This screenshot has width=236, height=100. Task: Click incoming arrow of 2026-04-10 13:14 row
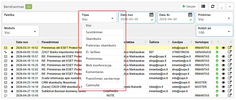click(x=12, y=61)
